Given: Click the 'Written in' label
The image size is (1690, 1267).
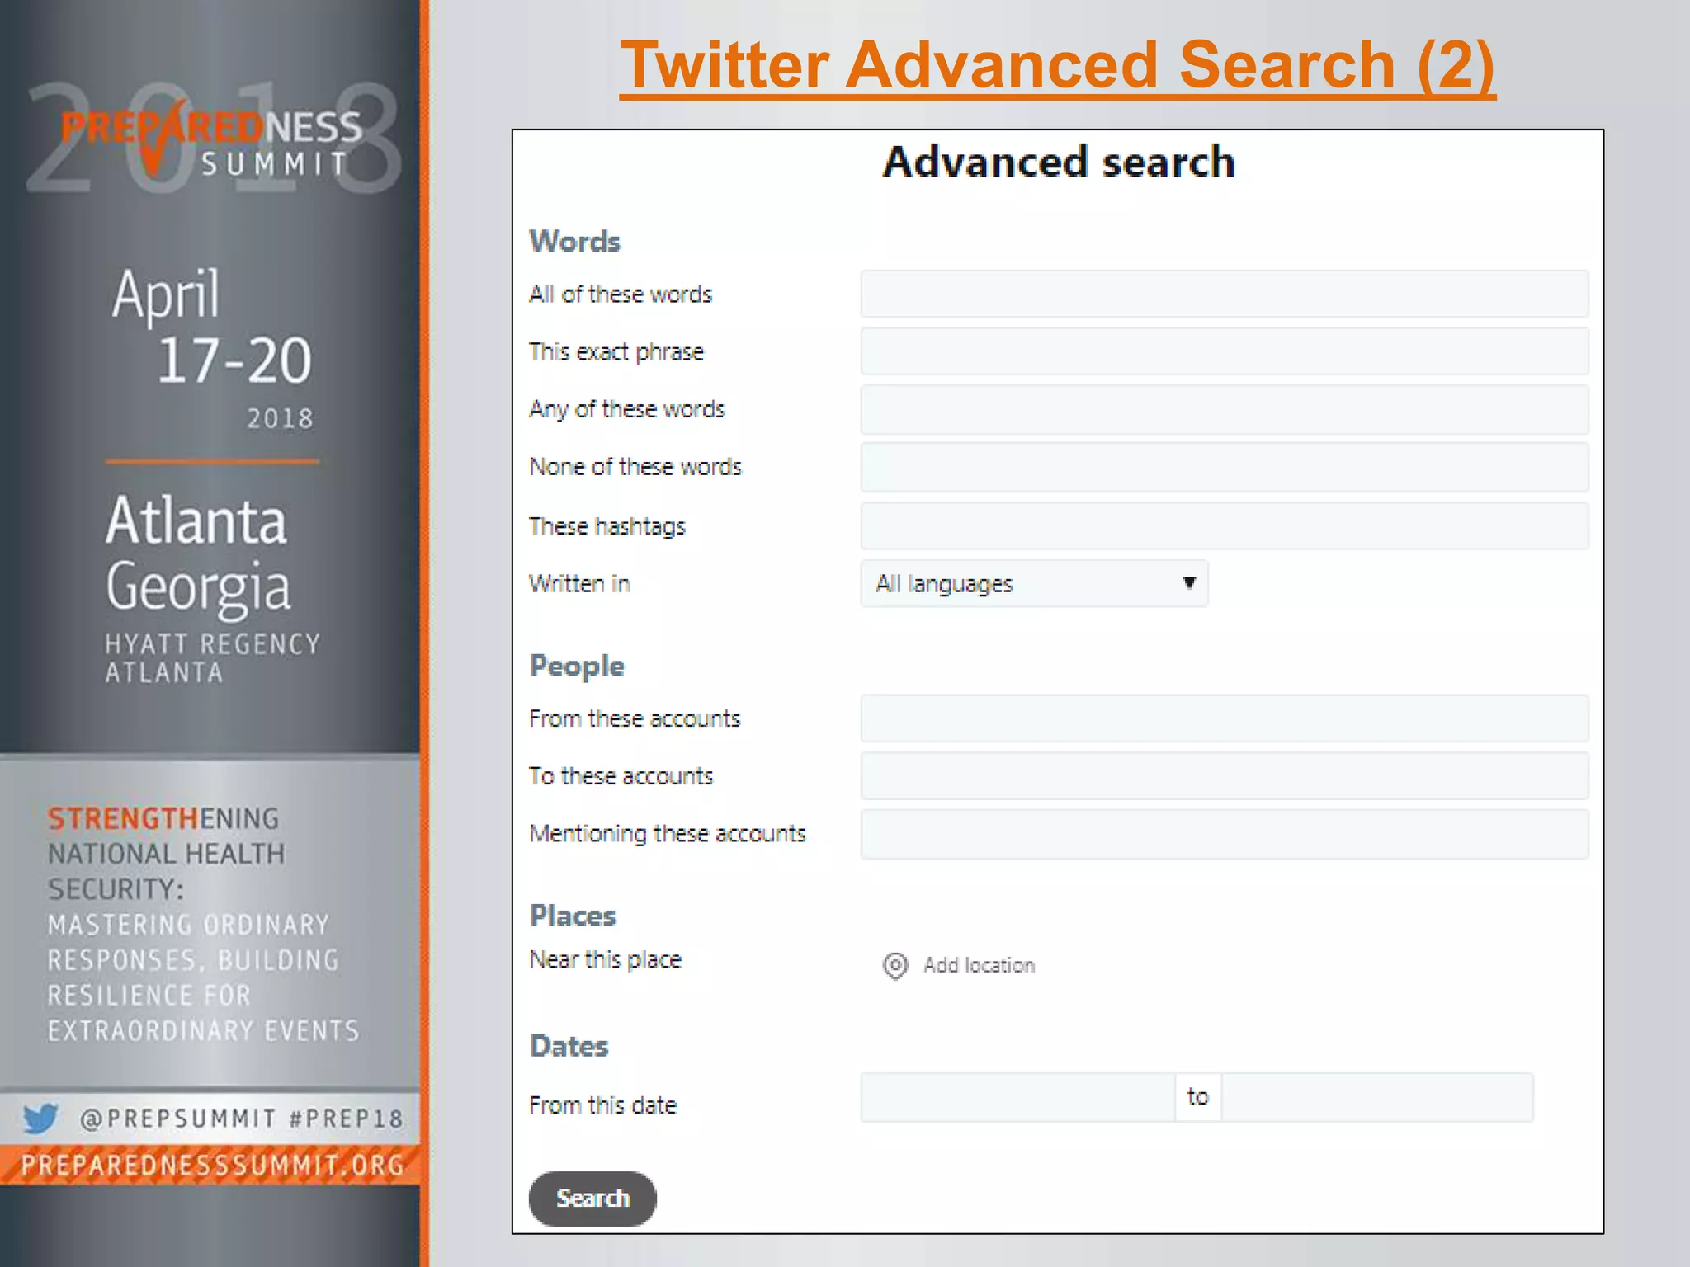Looking at the screenshot, I should coord(579,584).
